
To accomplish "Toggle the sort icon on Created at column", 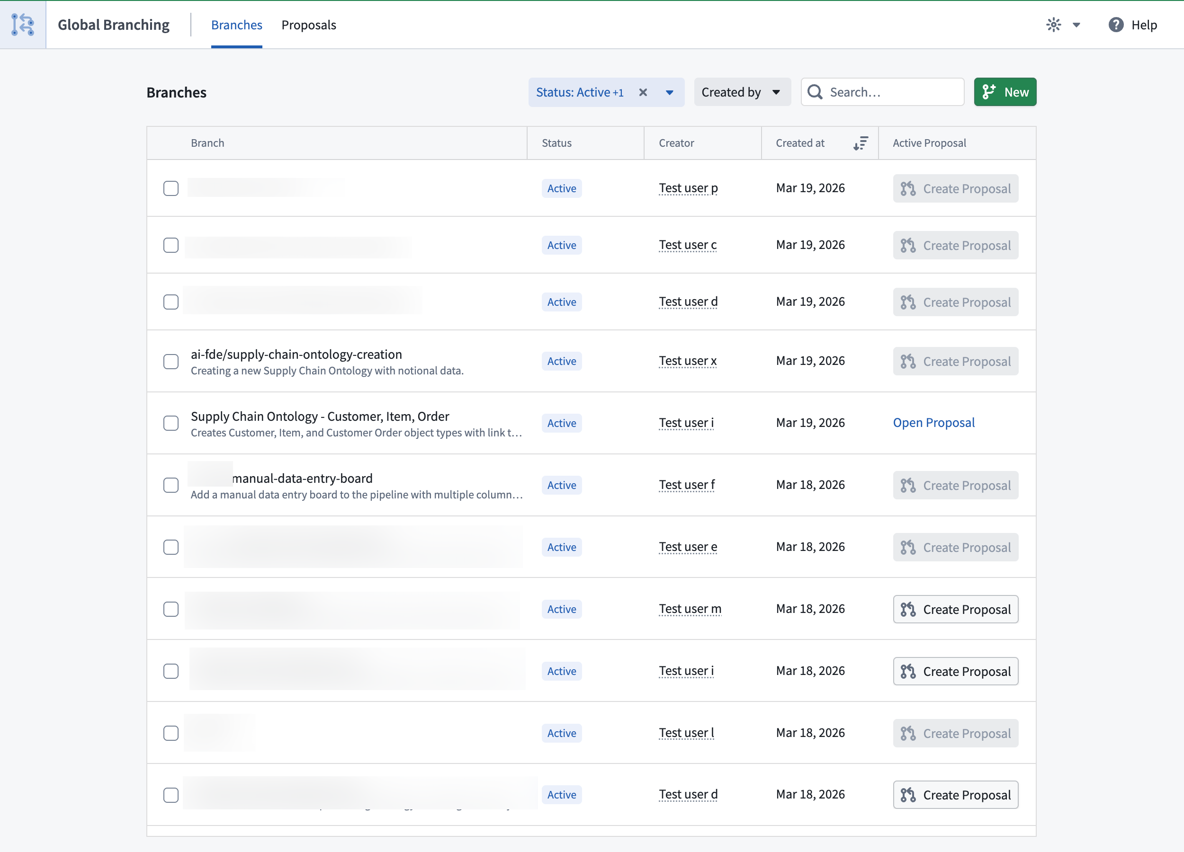I will coord(861,143).
